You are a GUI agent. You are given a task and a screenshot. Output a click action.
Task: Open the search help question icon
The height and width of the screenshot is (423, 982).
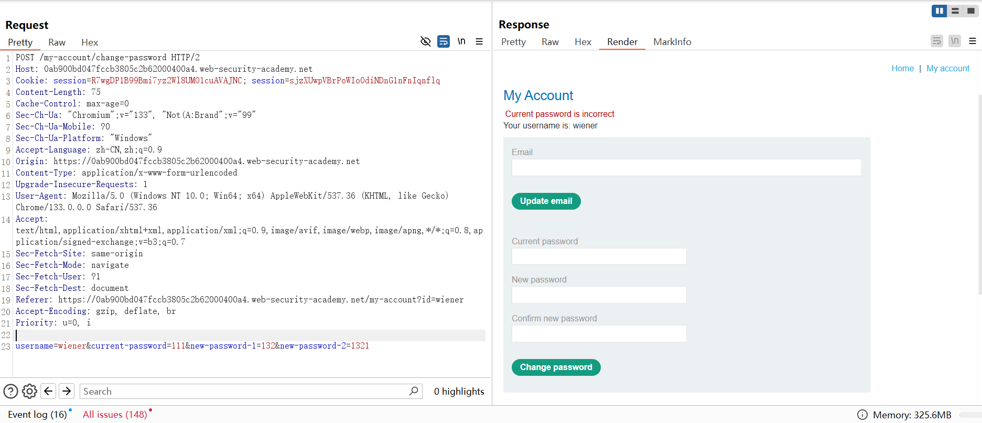[11, 391]
